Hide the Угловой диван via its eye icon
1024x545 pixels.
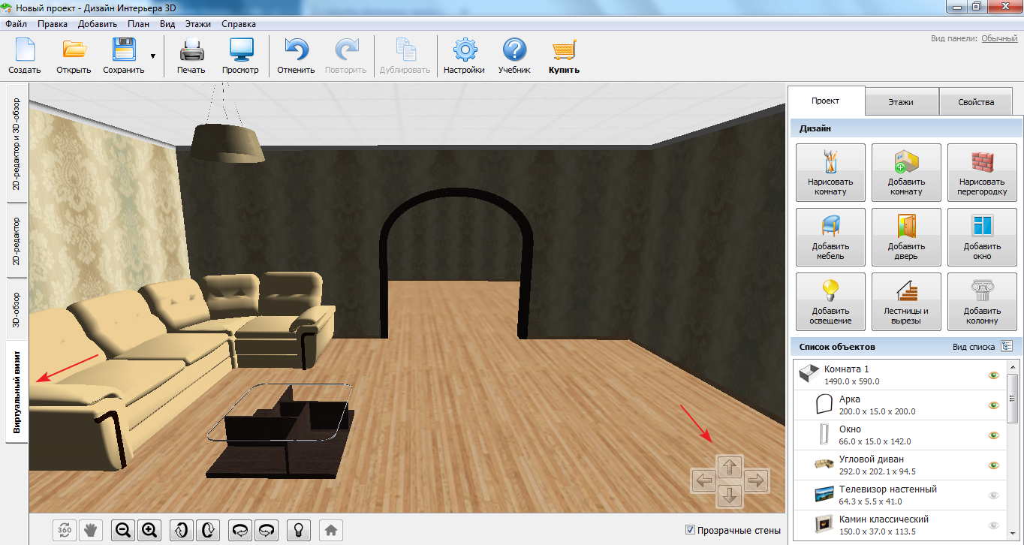coord(994,465)
